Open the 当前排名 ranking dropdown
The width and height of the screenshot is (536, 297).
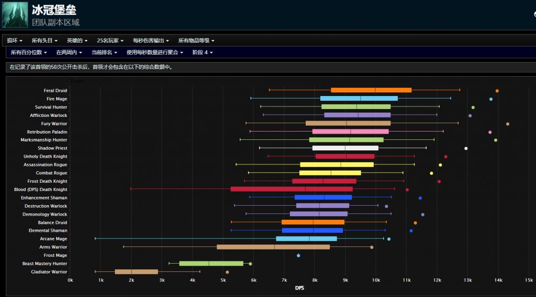pos(104,53)
